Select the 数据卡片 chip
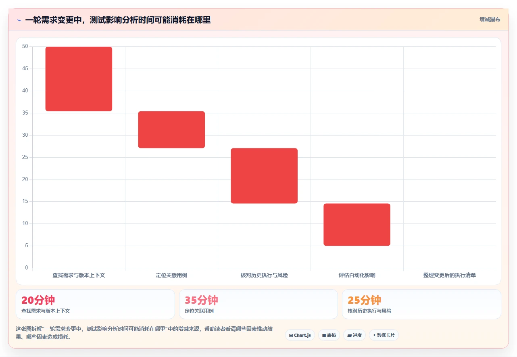Screen dimensions: 517x357 tap(384, 335)
